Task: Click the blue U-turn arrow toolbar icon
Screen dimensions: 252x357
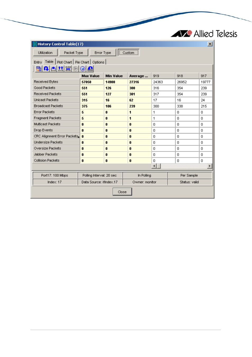Action: tap(46, 69)
